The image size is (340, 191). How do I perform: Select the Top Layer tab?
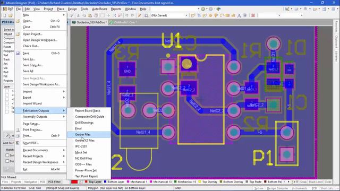click(93, 182)
